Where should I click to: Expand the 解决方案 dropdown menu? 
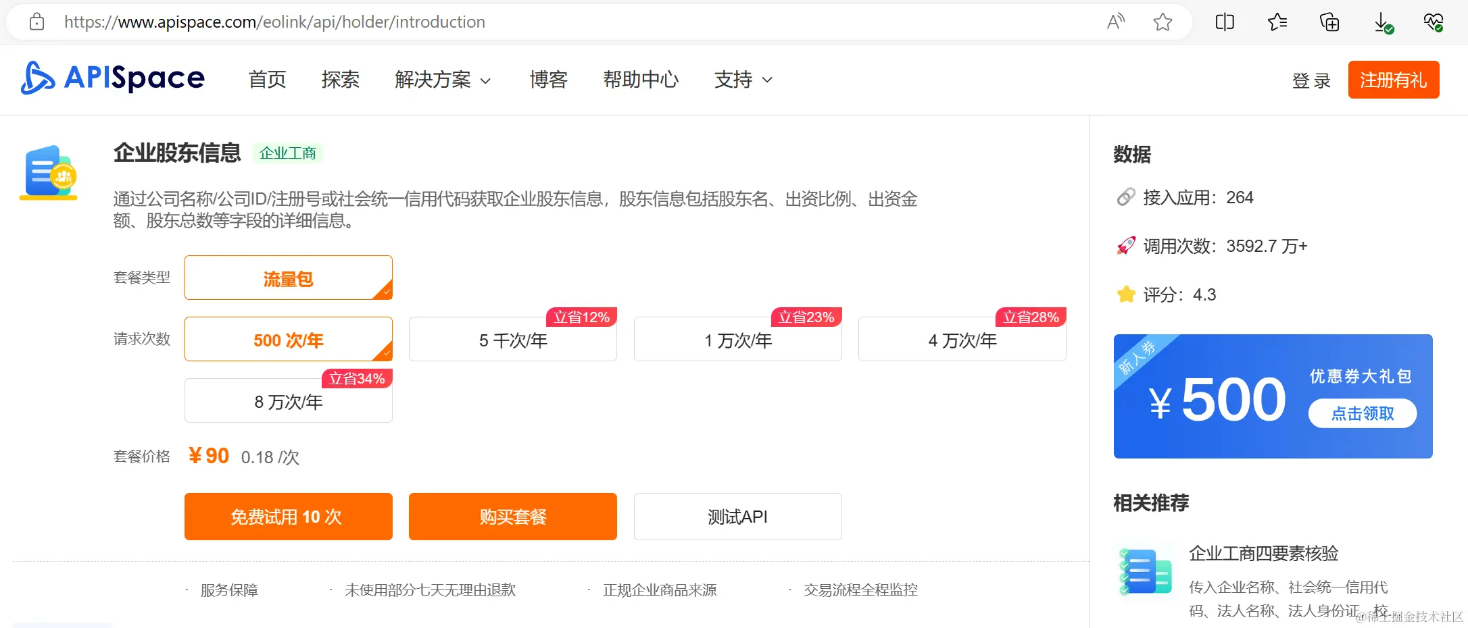tap(443, 80)
